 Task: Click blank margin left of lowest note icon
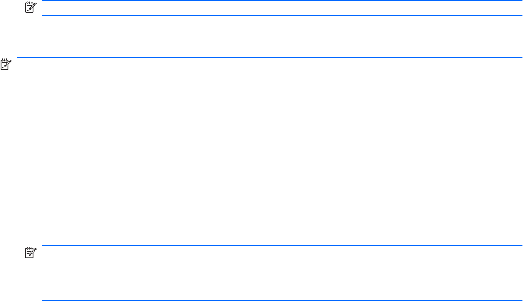coord(11,254)
